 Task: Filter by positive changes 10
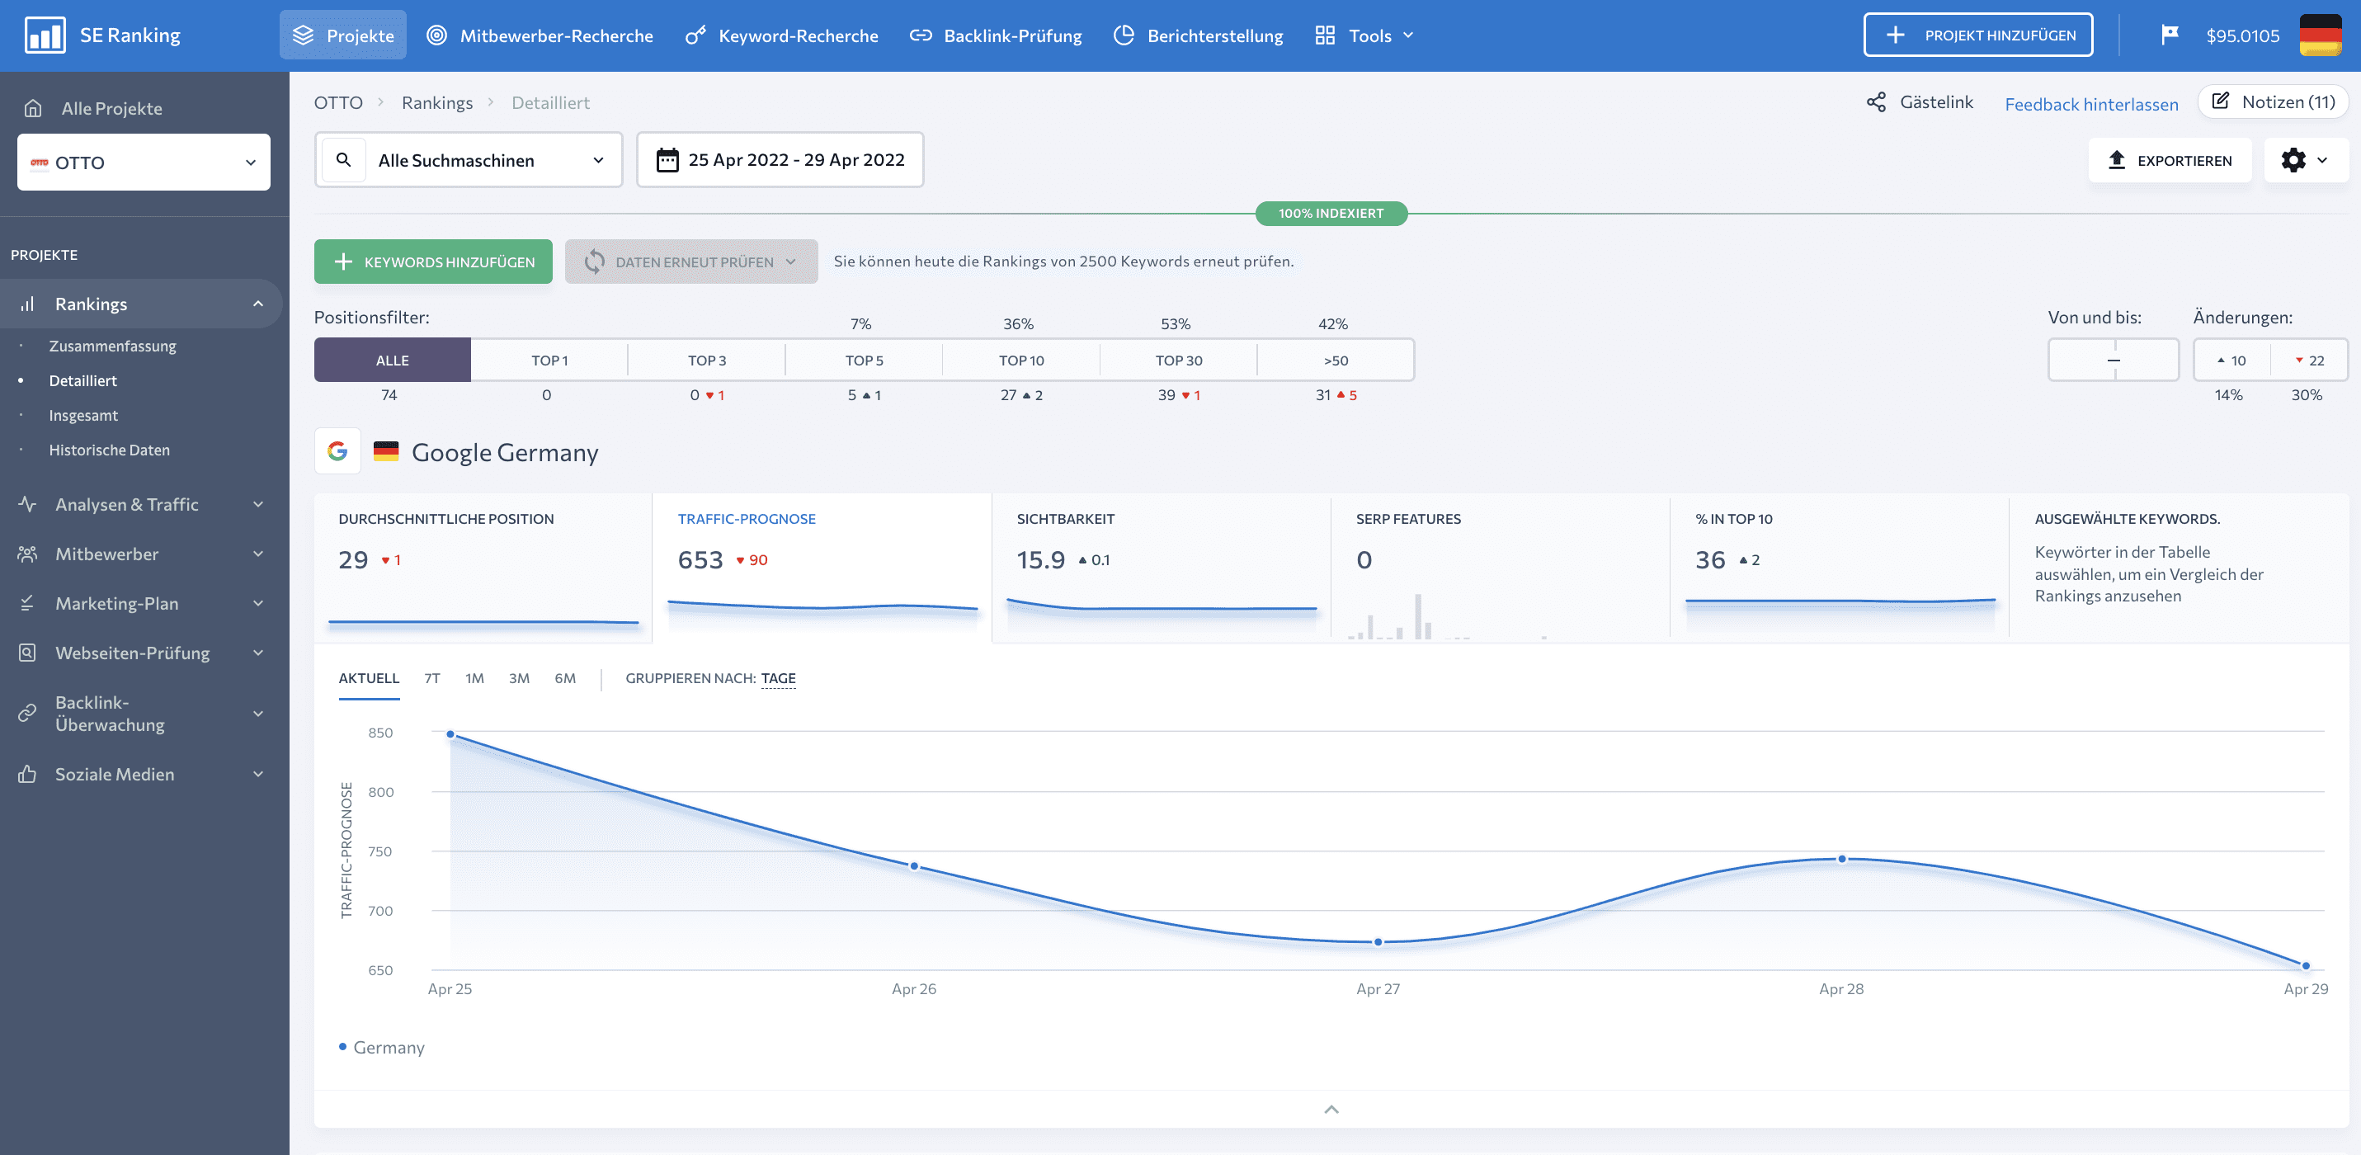(x=2231, y=361)
